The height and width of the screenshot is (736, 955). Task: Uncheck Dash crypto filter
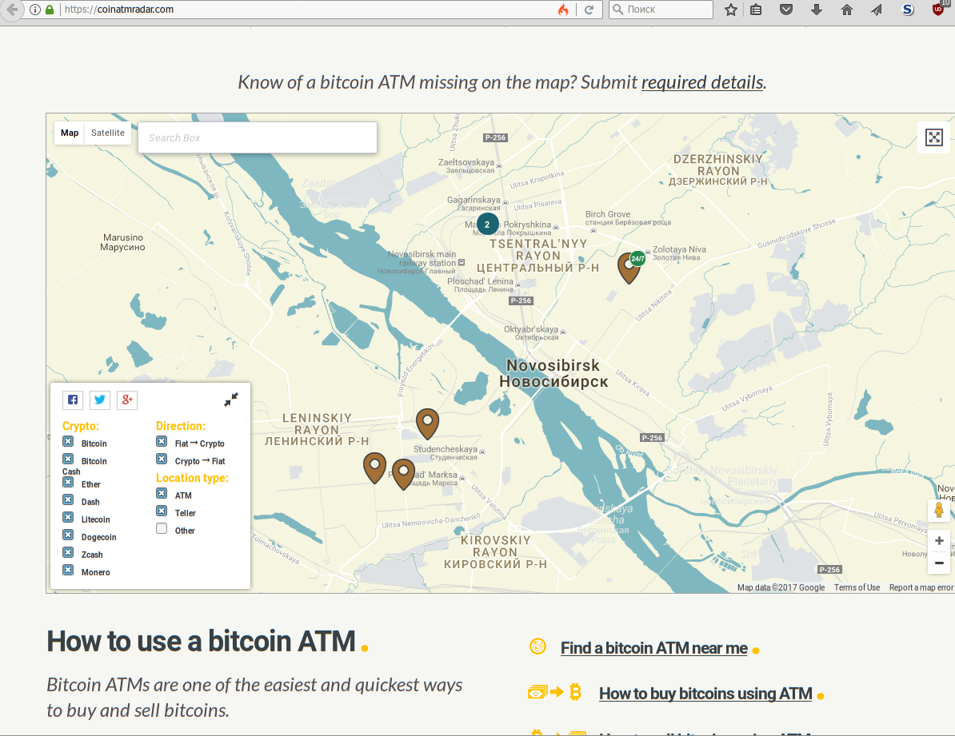(68, 499)
